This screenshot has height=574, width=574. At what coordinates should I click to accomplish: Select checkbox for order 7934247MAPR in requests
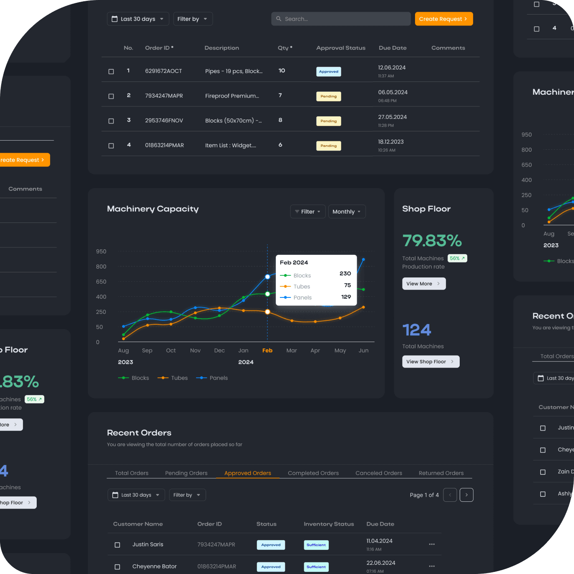click(111, 96)
